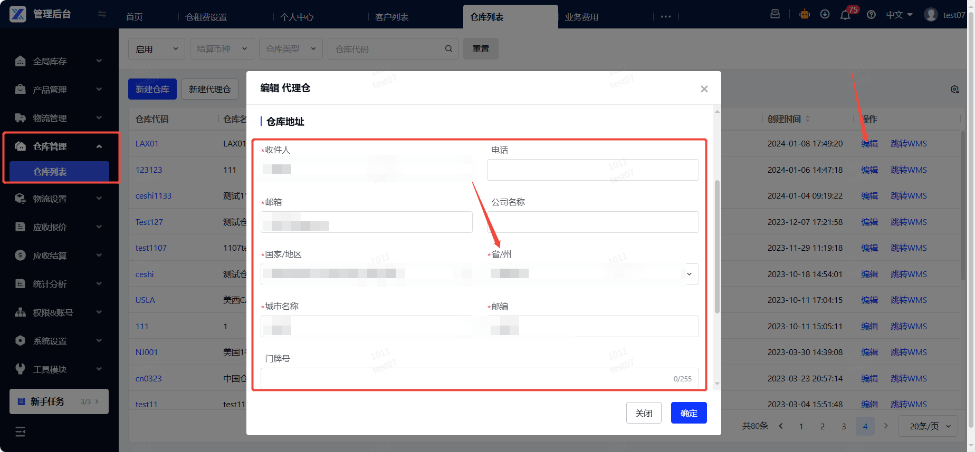Click the help question-mark icon

(872, 15)
